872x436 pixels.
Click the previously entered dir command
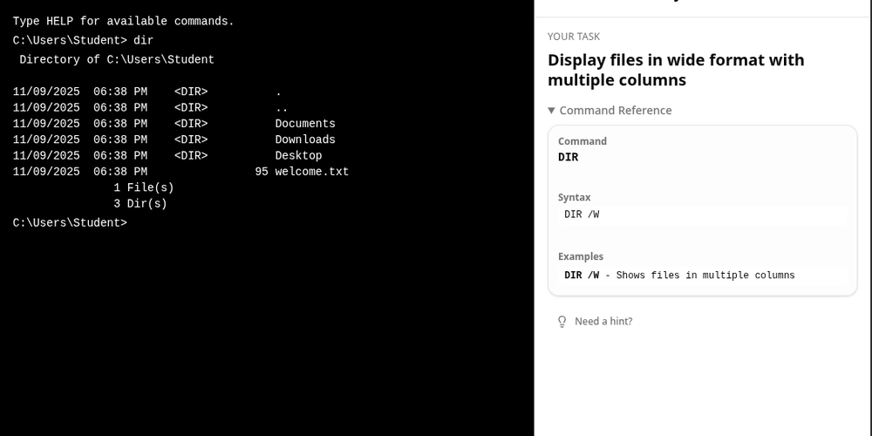pyautogui.click(x=143, y=41)
